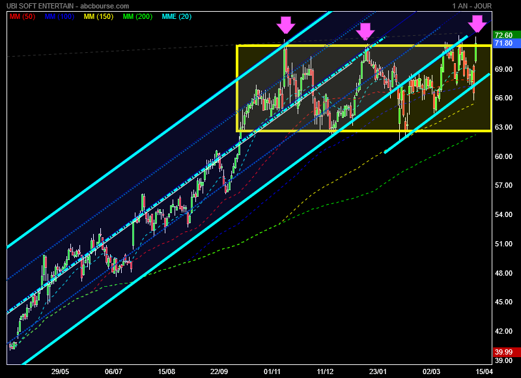Viewport: 521px width, 378px height.
Task: Click the 23/01 date axis label
Action: pos(378,371)
